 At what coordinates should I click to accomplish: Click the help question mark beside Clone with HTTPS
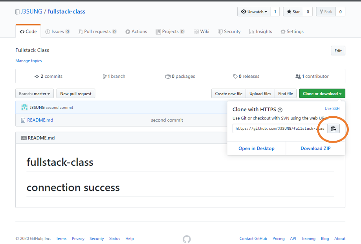point(280,110)
